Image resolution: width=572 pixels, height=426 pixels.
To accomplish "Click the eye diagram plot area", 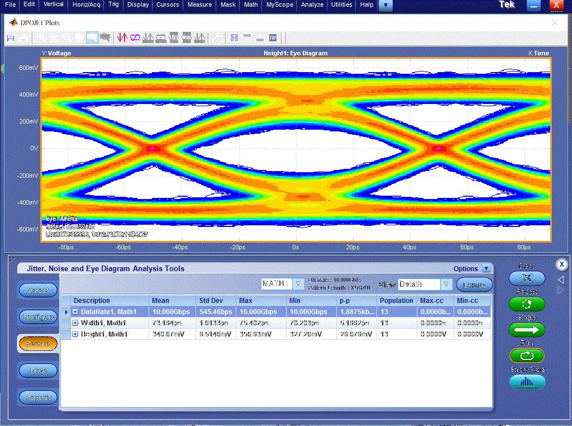I will point(296,150).
